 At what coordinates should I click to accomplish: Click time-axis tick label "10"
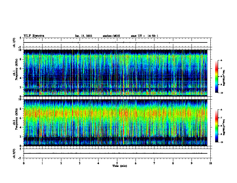pyautogui.click(x=210, y=163)
